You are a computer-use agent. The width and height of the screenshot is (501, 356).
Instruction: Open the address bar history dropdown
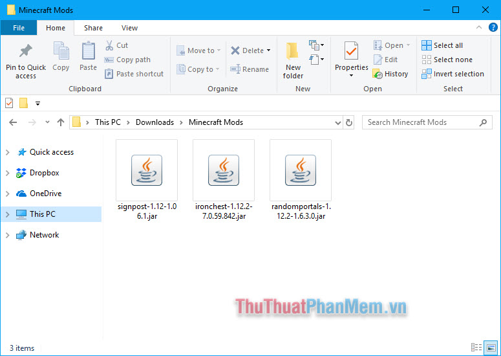coord(337,122)
